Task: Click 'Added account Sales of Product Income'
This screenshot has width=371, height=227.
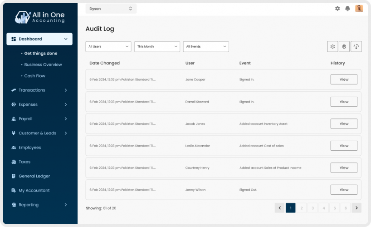Action: (x=270, y=168)
